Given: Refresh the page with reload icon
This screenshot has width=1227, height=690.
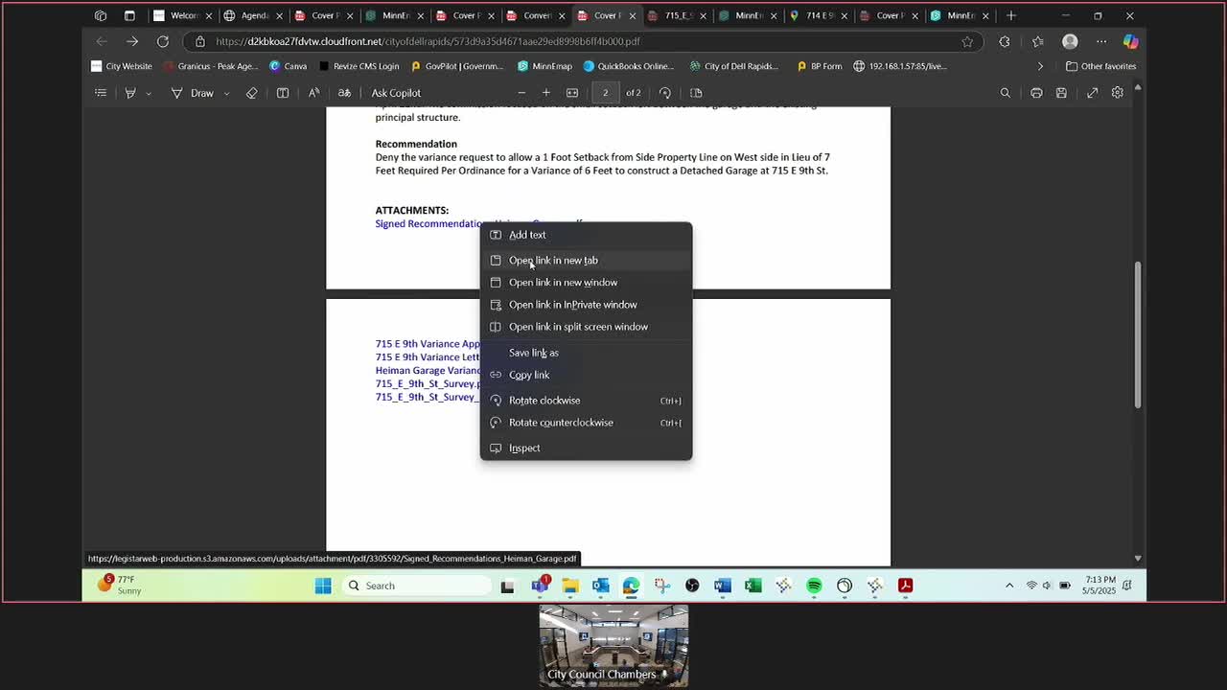Looking at the screenshot, I should pyautogui.click(x=163, y=41).
